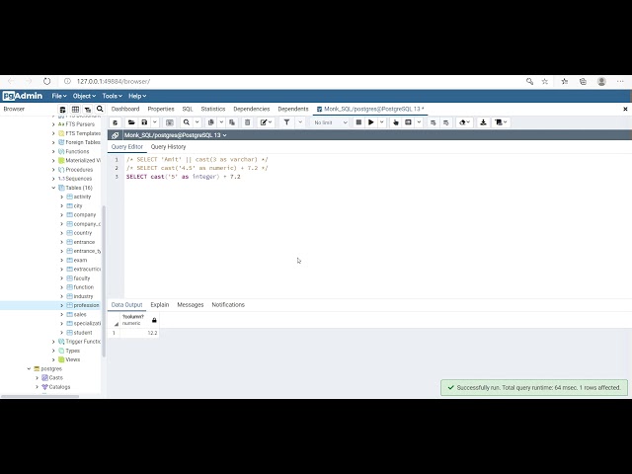Open the Tools menu
This screenshot has height=474, width=632.
click(x=112, y=96)
